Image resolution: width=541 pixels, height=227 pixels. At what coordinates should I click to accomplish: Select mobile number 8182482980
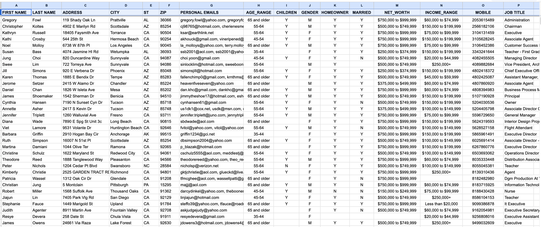coord(483,178)
